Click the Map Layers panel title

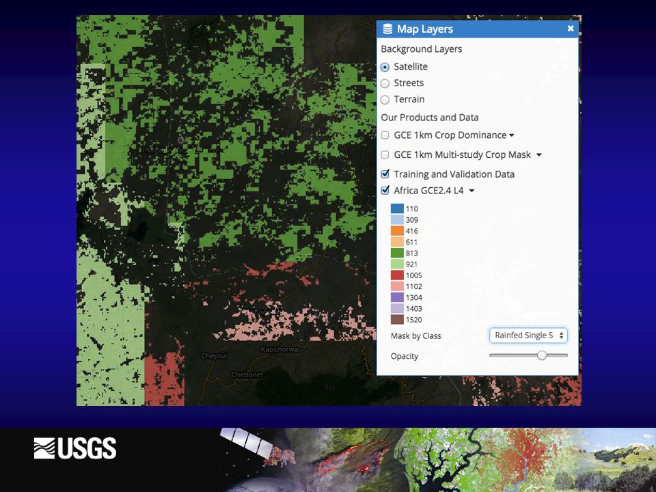click(425, 29)
